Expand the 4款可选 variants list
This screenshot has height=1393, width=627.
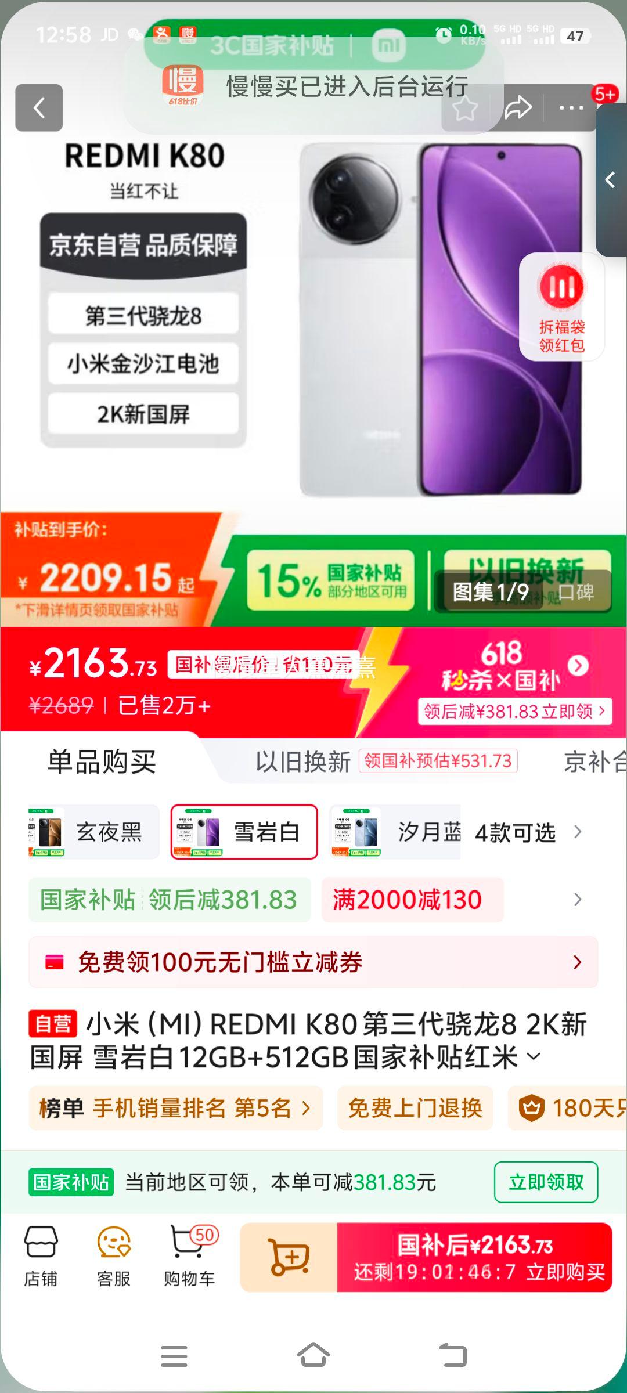[x=527, y=833]
